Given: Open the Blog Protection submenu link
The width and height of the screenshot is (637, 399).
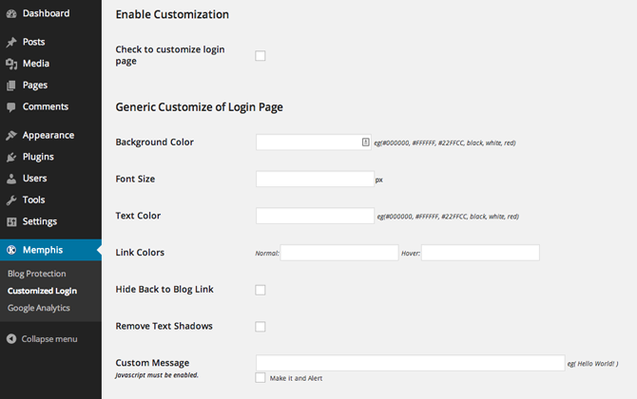Looking at the screenshot, I should click(36, 274).
